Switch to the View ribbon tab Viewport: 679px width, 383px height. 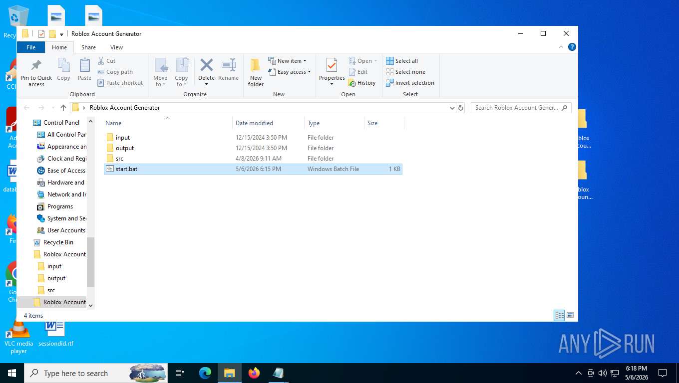pos(116,47)
